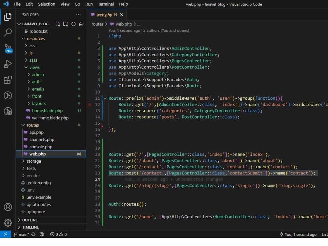Viewport: 328px width, 246px height.
Task: Collapse all folders in explorer
Action: [x=81, y=24]
